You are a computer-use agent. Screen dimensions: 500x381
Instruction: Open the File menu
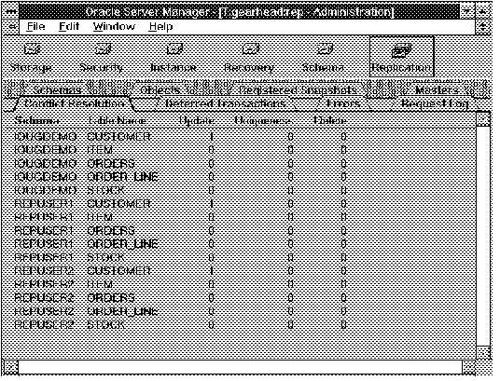pos(35,26)
